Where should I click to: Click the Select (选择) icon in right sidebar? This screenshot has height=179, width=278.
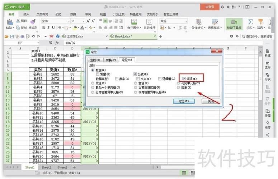tap(268, 63)
